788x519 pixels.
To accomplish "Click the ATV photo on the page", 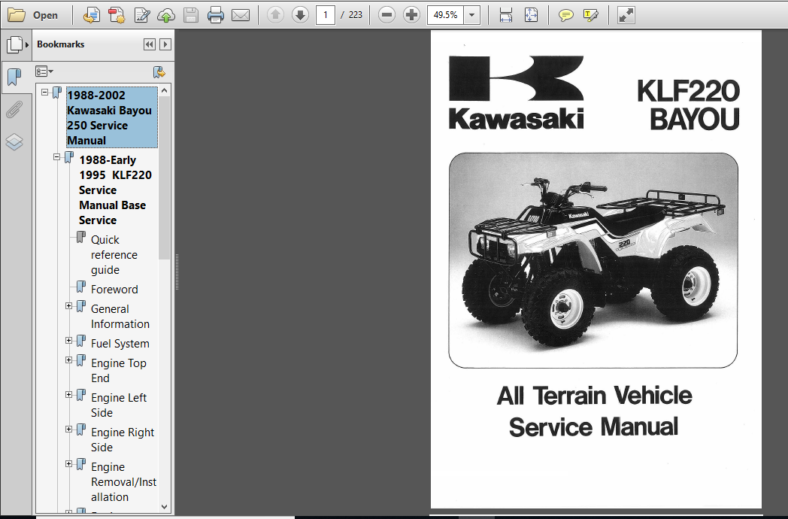I will [593, 260].
